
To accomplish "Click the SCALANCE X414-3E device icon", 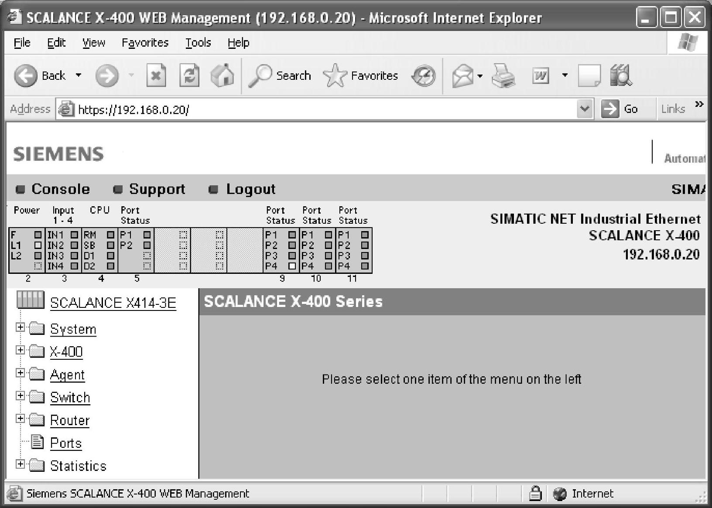I will click(30, 300).
